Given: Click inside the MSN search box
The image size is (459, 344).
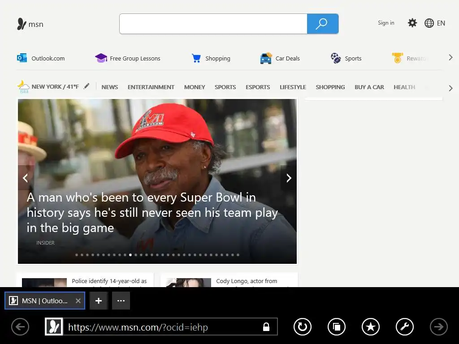Looking at the screenshot, I should tap(213, 24).
